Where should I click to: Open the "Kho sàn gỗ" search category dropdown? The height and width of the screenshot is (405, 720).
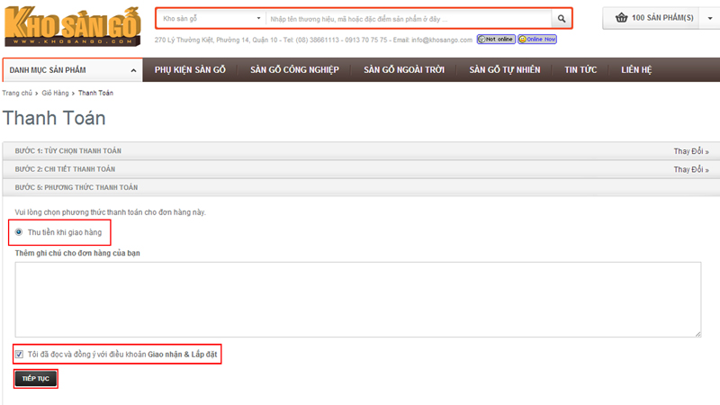[x=211, y=18]
